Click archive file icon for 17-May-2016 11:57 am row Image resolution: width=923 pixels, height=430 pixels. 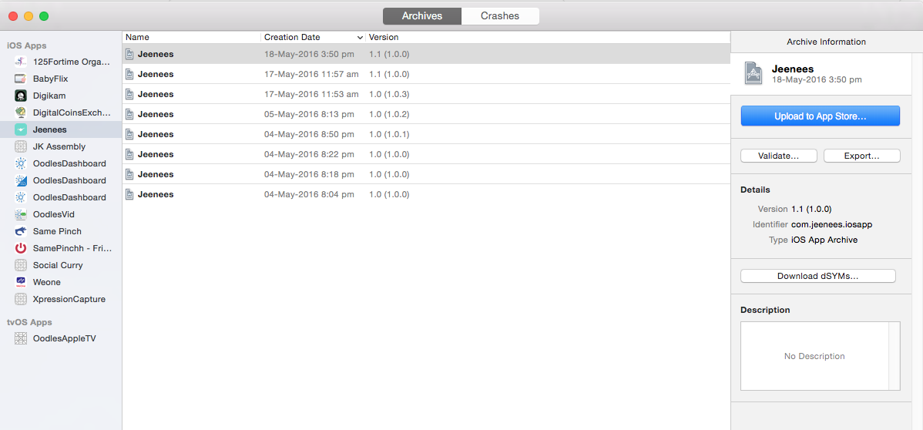tap(130, 74)
